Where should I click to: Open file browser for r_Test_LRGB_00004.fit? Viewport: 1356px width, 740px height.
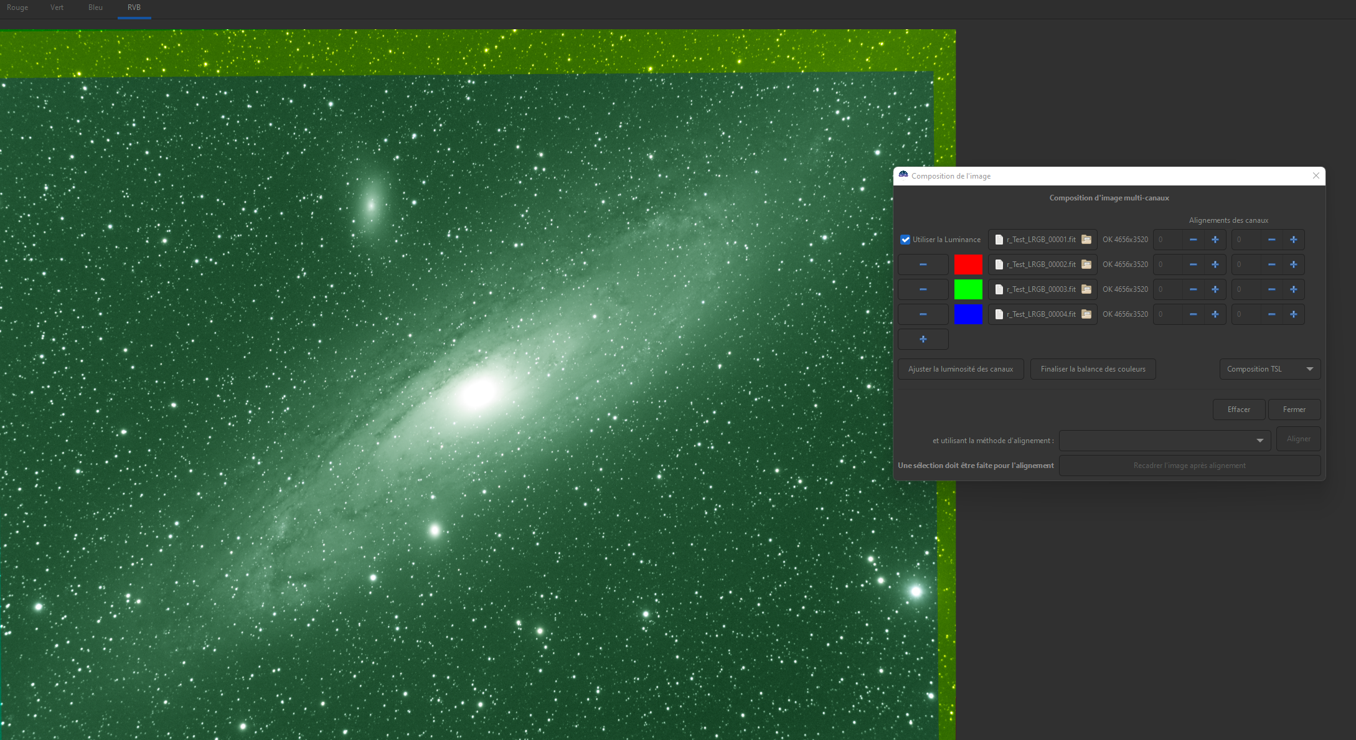click(x=1086, y=314)
